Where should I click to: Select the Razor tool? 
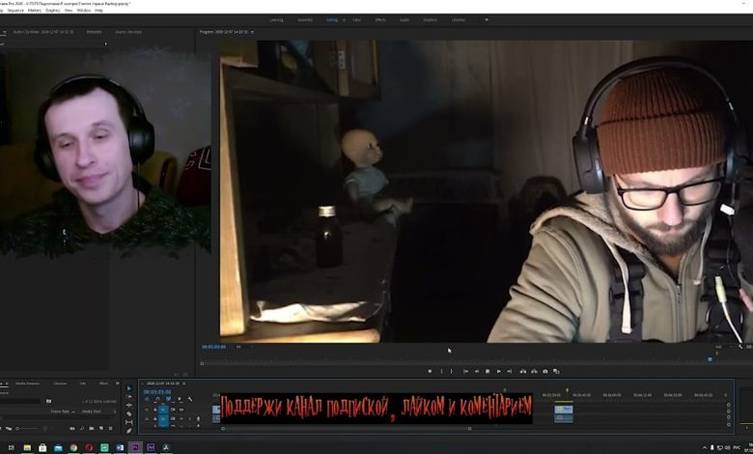pyautogui.click(x=129, y=413)
